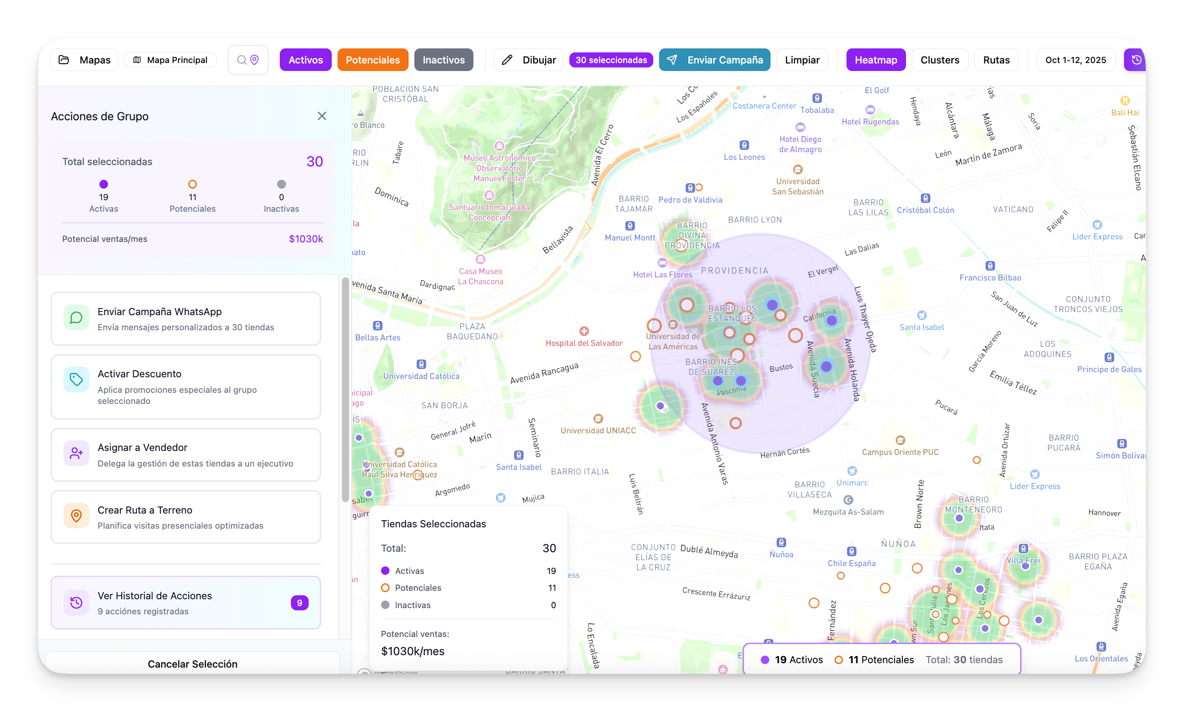Click Cancelar Selección button
This screenshot has height=712, width=1184.
point(192,664)
